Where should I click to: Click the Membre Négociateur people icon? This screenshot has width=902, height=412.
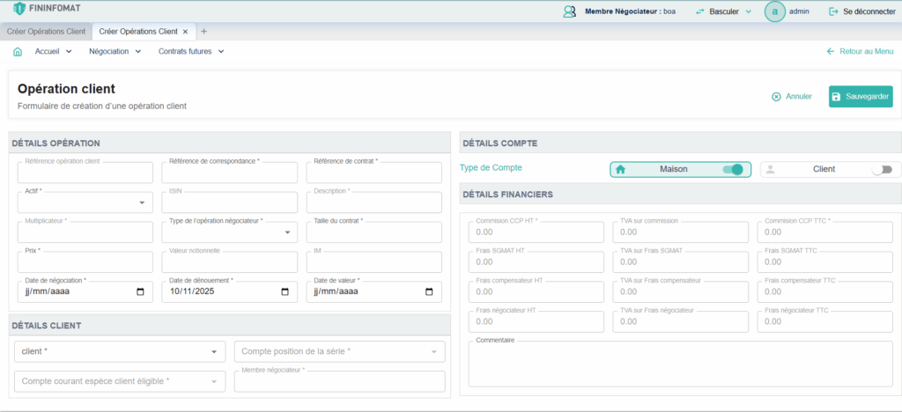pyautogui.click(x=569, y=11)
